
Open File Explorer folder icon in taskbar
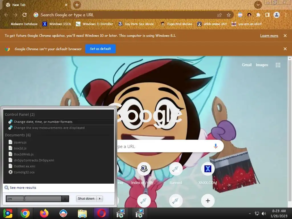82,213
